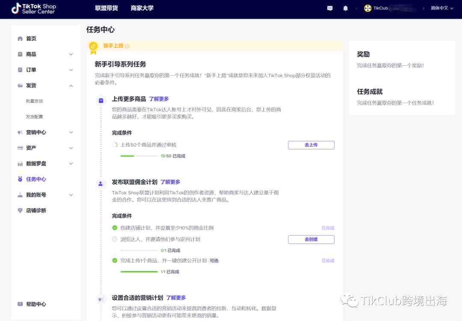Open 批量发货 submenu item
Screen dimensions: 462x321
click(35, 101)
